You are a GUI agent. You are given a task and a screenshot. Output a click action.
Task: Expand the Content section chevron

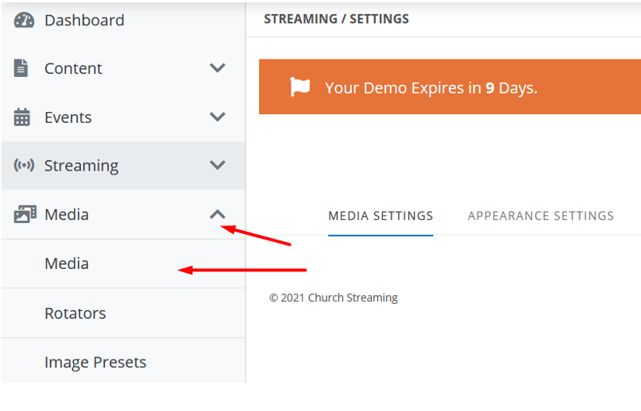[217, 68]
